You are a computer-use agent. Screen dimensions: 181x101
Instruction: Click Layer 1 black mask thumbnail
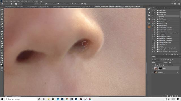160,68
